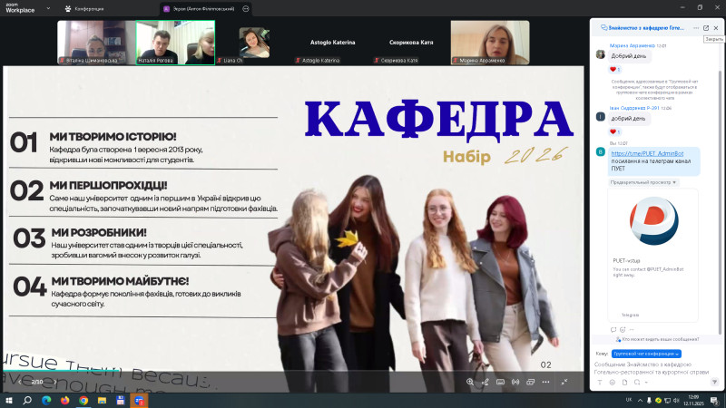Open the 'Групповой чат конференции' recipient dropdown

click(646, 353)
